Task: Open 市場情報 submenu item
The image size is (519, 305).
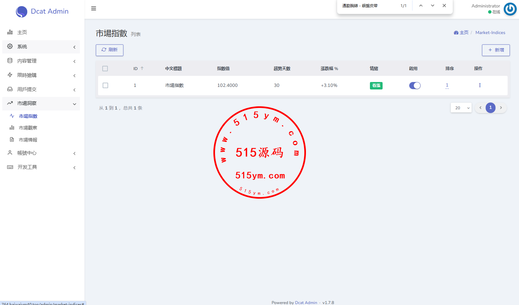Action: coord(28,140)
